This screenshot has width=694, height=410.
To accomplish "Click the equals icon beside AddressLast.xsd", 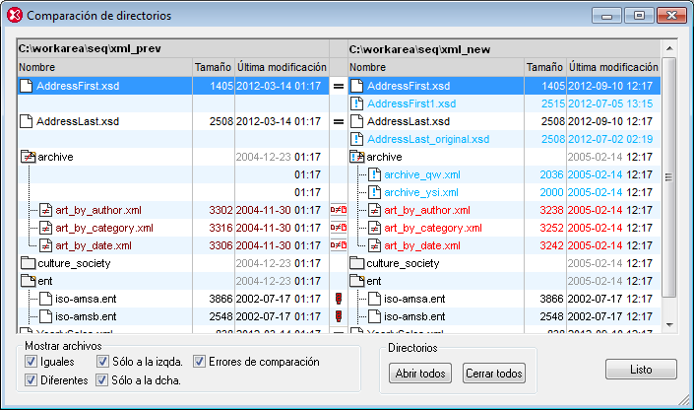I will coord(338,122).
